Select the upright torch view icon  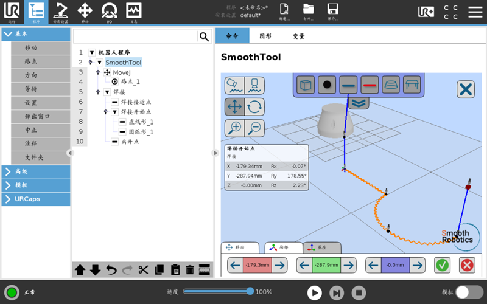(254, 86)
